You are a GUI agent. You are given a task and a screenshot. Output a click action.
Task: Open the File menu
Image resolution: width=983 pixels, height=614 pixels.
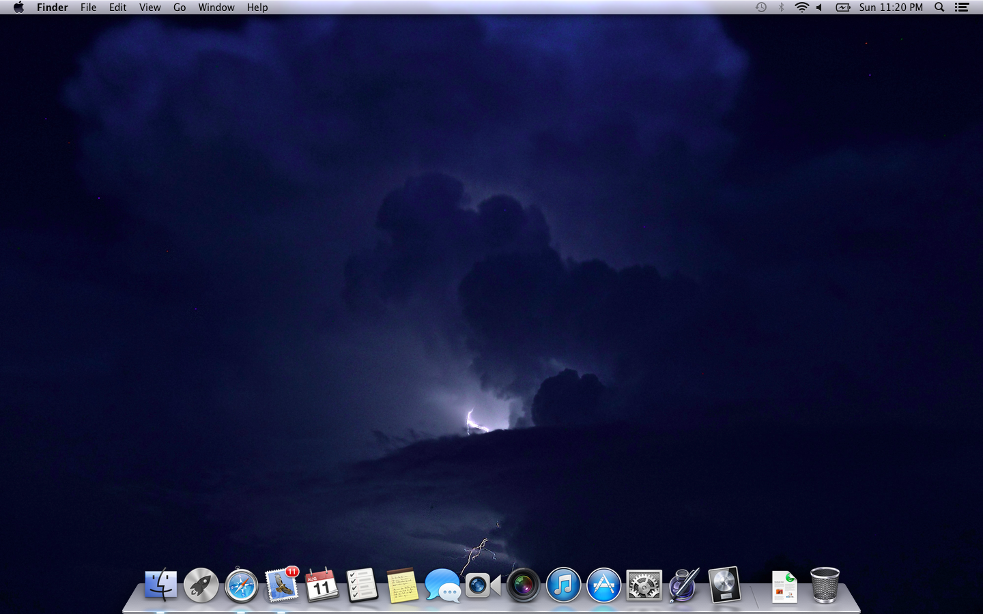(x=88, y=7)
